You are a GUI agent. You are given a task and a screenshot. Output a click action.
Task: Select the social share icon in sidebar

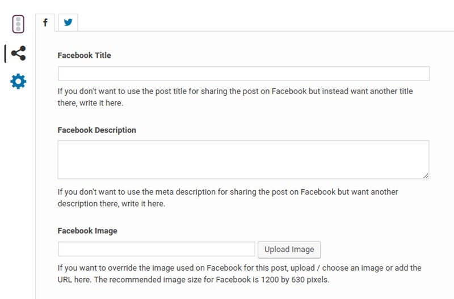tap(19, 53)
